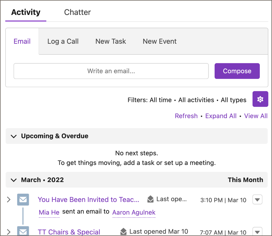
Task: Open the timeline filter settings gear
Action: [x=260, y=99]
